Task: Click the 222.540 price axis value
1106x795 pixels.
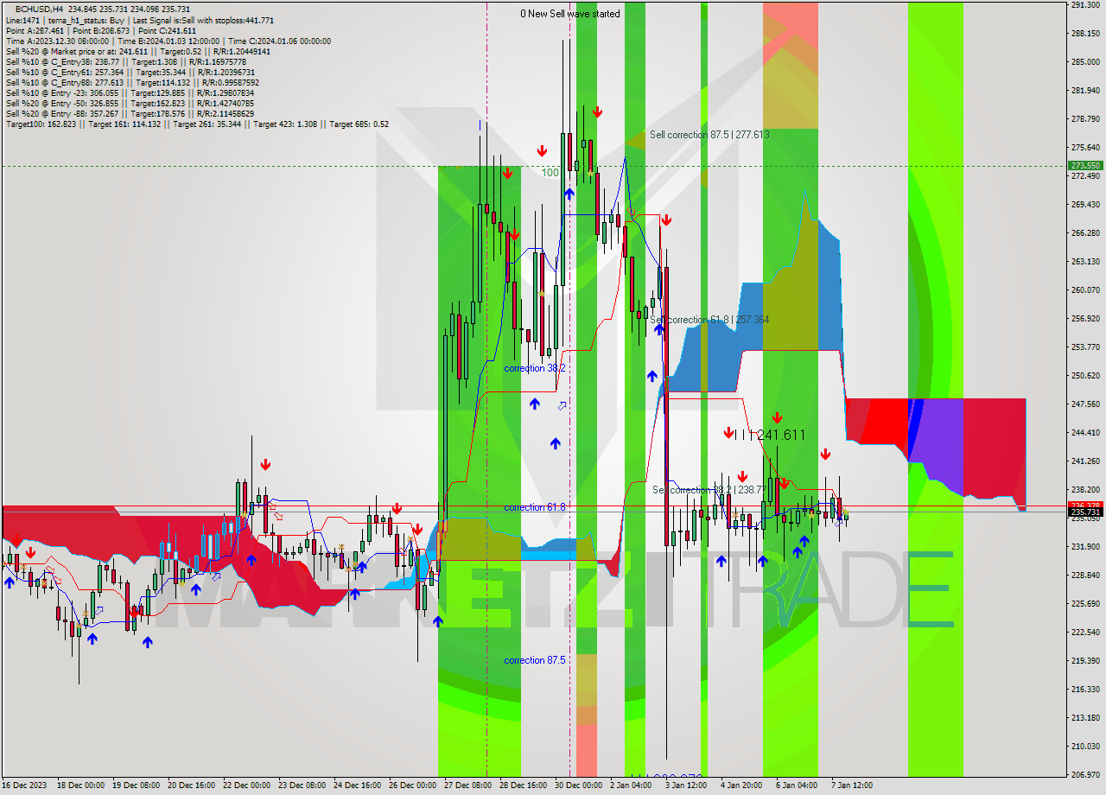Action: pos(1085,633)
